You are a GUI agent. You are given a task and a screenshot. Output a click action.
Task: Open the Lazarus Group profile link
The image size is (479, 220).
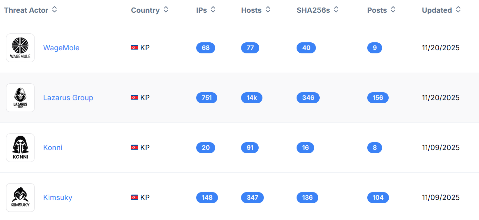pos(68,97)
